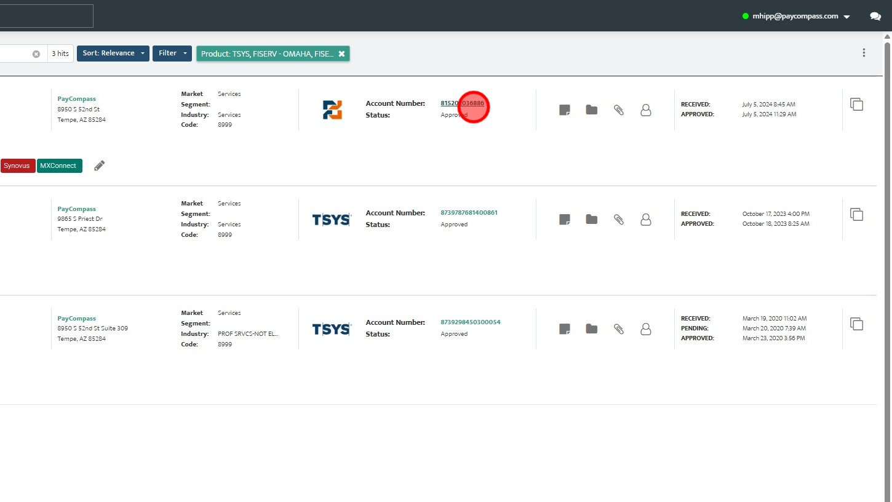892x502 pixels.
Task: Clear the search field with the X icon
Action: point(36,54)
